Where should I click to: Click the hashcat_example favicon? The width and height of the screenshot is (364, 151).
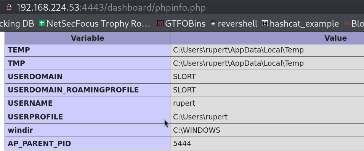pyautogui.click(x=265, y=23)
